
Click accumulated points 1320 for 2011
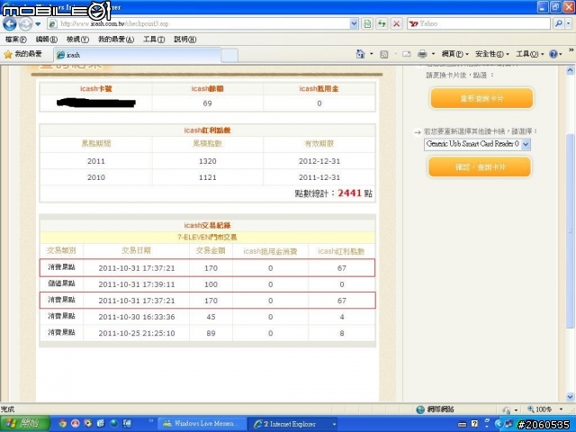[x=208, y=161]
